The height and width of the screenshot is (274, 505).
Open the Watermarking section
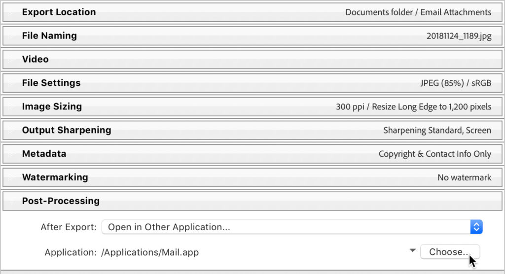tap(55, 177)
